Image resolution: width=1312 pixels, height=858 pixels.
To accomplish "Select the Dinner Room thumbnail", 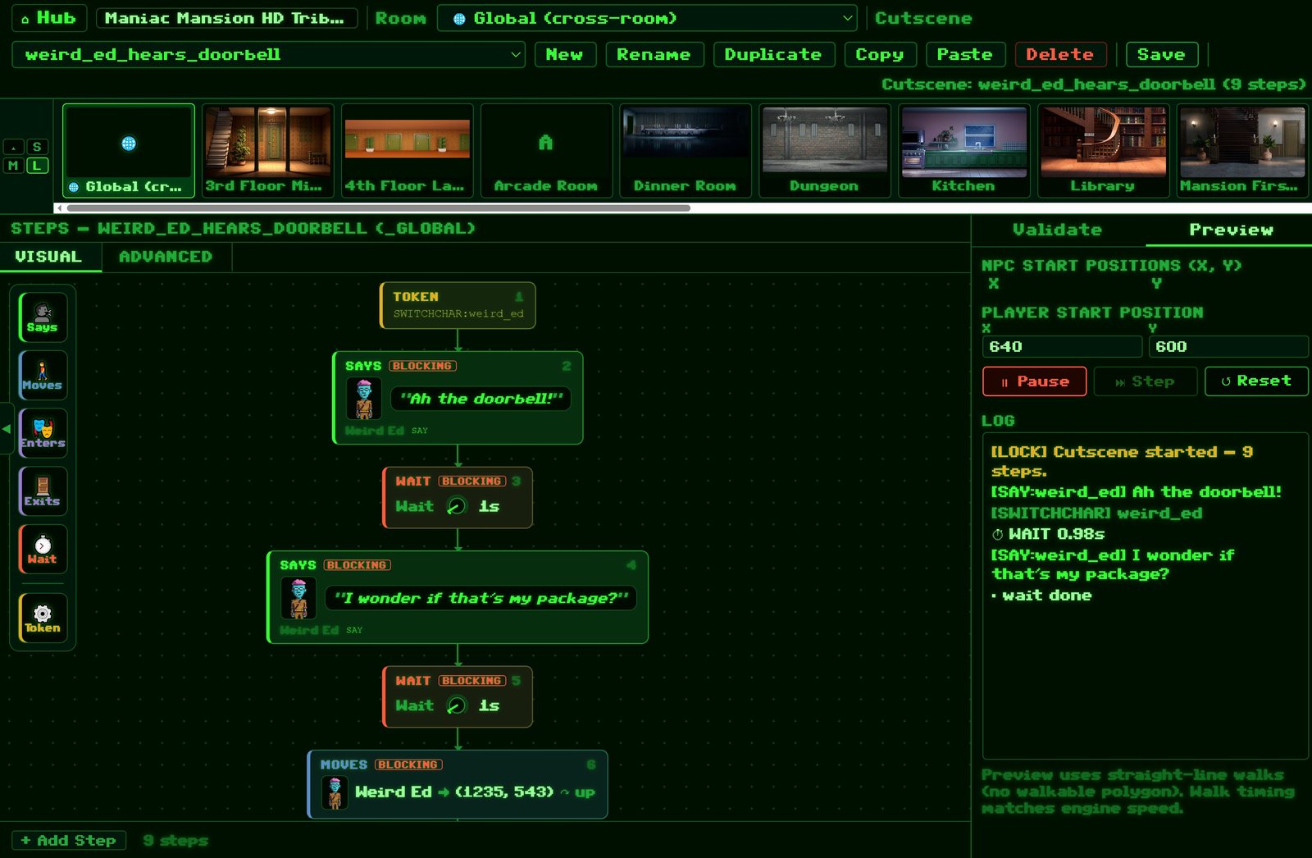I will click(686, 150).
